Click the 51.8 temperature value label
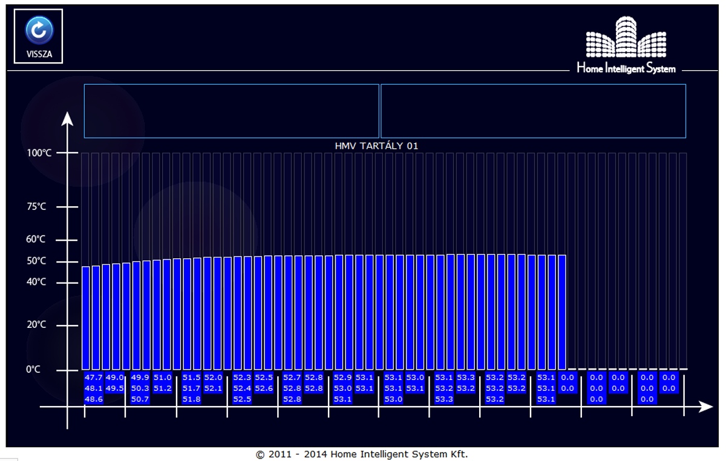This screenshot has width=726, height=461. click(191, 399)
